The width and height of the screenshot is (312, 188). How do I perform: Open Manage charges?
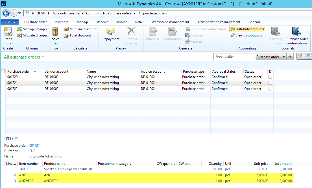coord(32,29)
